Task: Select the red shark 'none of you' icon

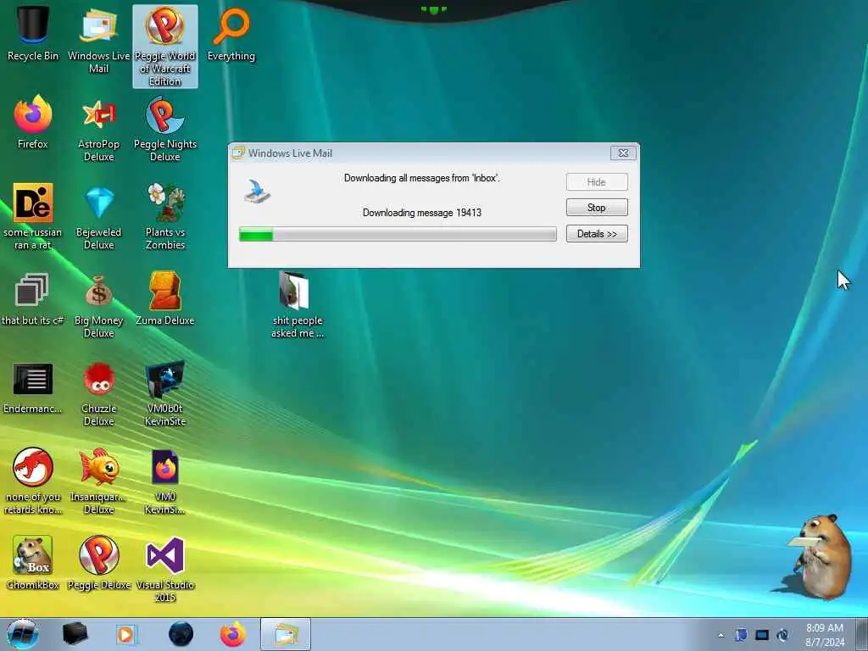Action: (x=33, y=481)
